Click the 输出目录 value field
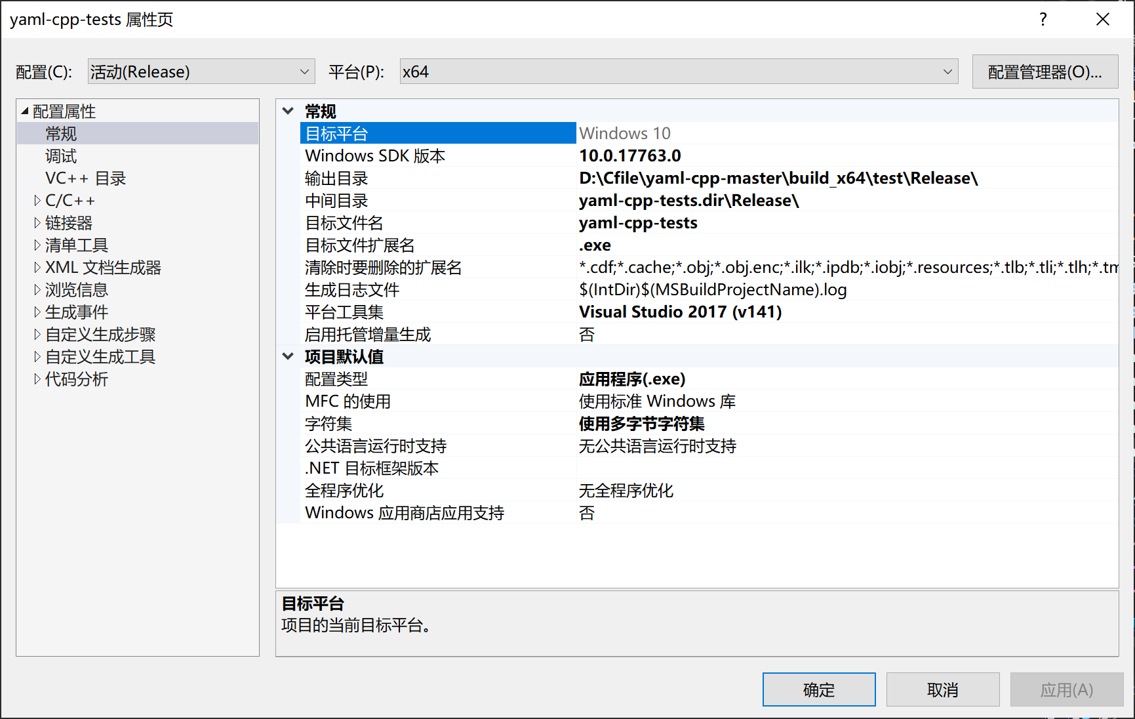 point(774,178)
